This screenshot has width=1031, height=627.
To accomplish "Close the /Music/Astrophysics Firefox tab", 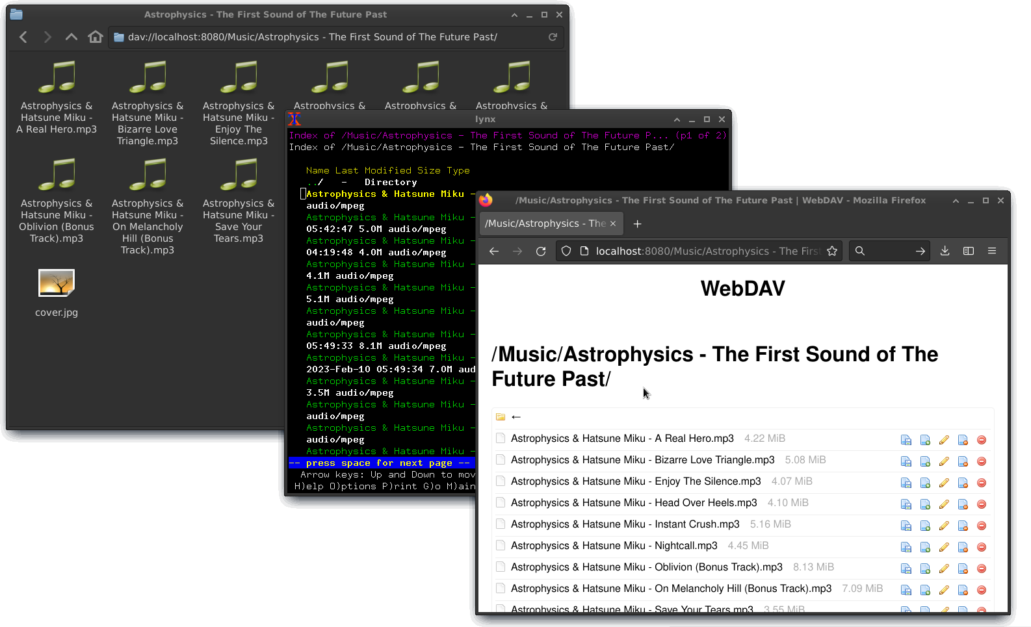I will [613, 224].
